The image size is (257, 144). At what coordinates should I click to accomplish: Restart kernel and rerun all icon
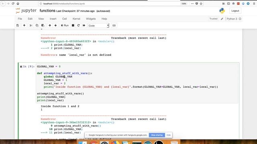tap(84, 26)
